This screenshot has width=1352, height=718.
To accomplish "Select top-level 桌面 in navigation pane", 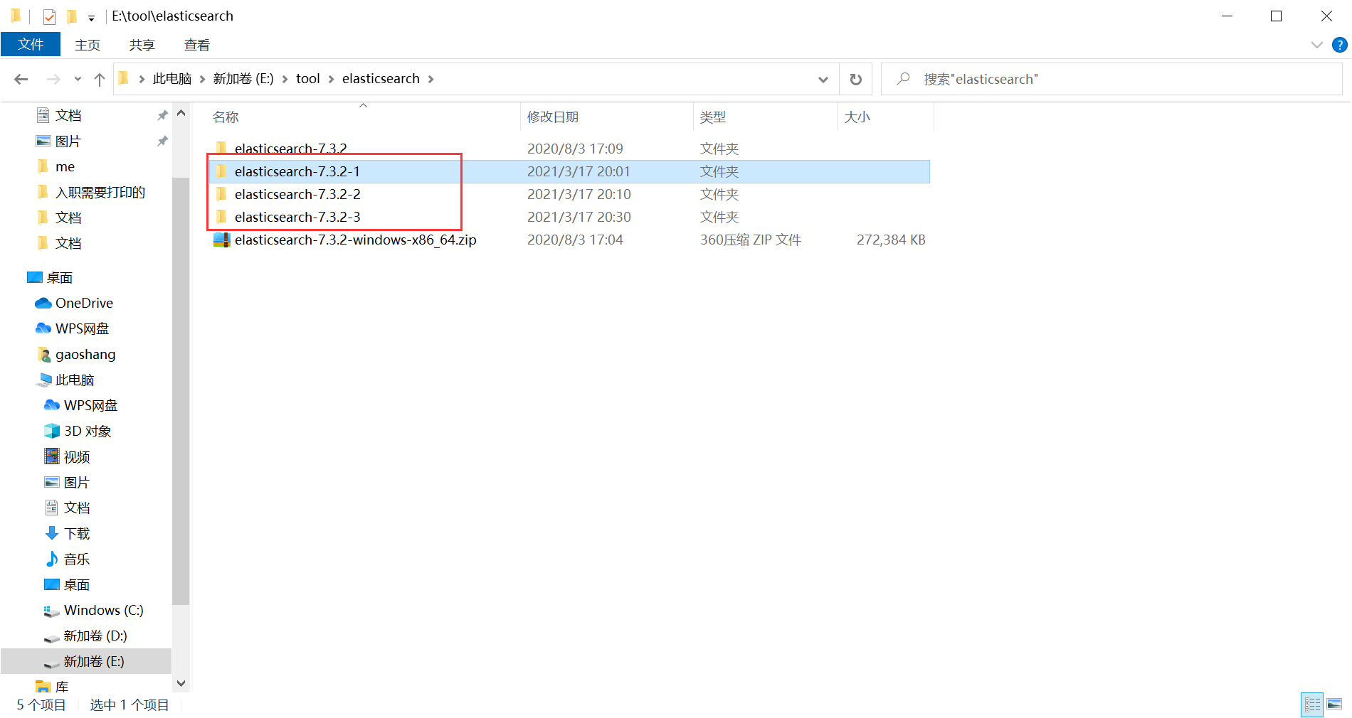I will [60, 277].
